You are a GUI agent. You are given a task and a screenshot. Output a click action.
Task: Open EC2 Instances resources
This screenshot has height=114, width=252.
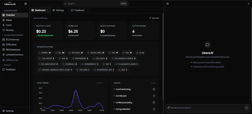14,39
